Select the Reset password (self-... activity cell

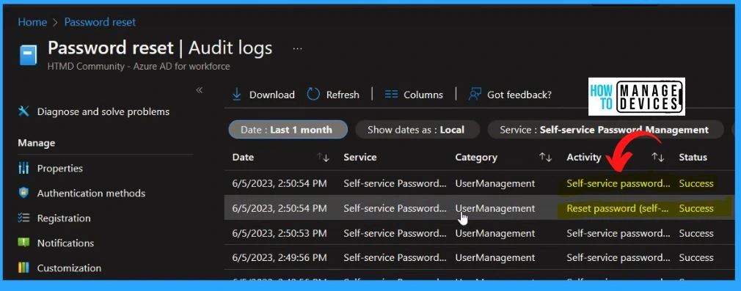618,208
